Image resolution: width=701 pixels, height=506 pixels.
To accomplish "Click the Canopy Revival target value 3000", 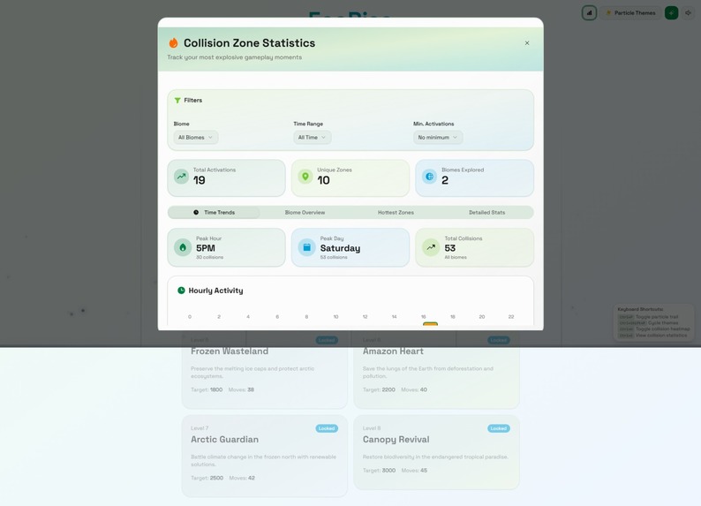I will pos(389,471).
